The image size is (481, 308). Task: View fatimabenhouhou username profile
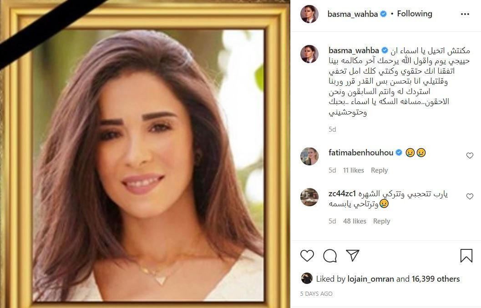point(361,153)
